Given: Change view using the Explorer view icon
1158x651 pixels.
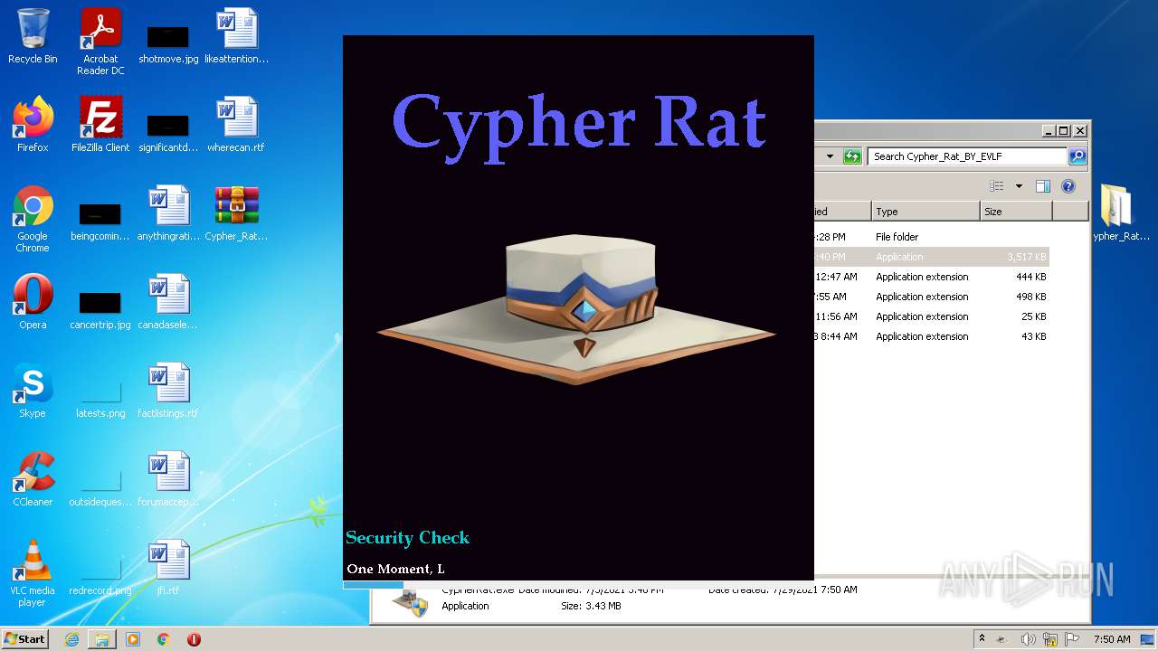Looking at the screenshot, I should (997, 186).
